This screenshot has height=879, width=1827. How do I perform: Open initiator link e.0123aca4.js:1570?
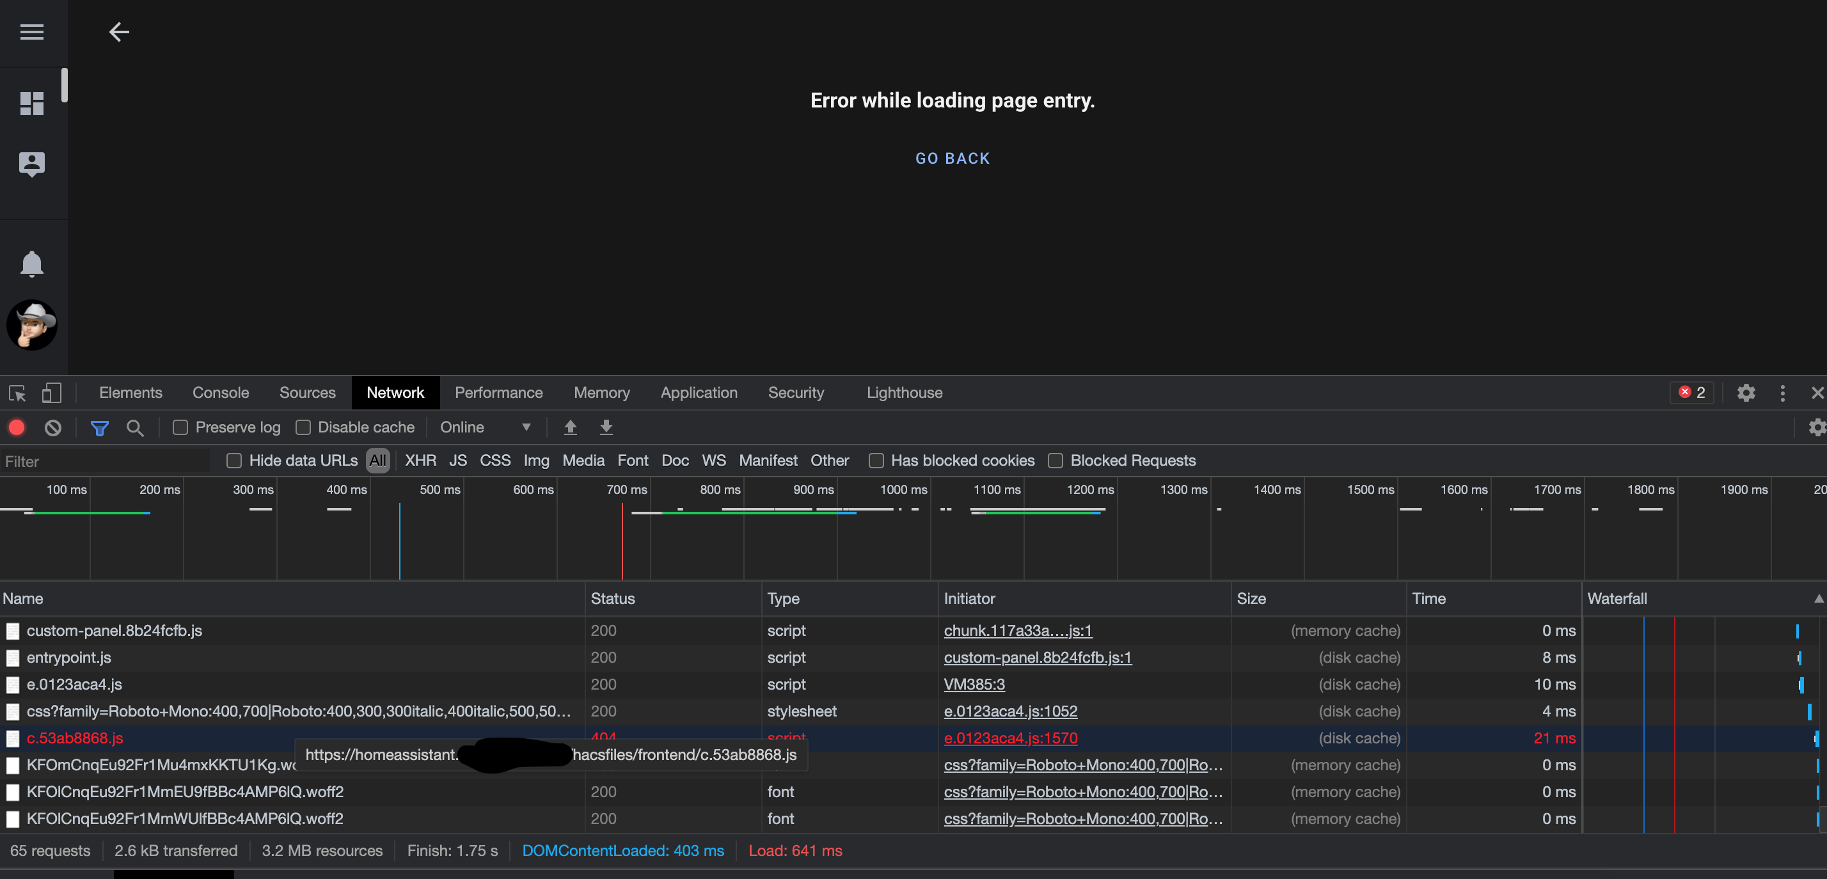1011,738
